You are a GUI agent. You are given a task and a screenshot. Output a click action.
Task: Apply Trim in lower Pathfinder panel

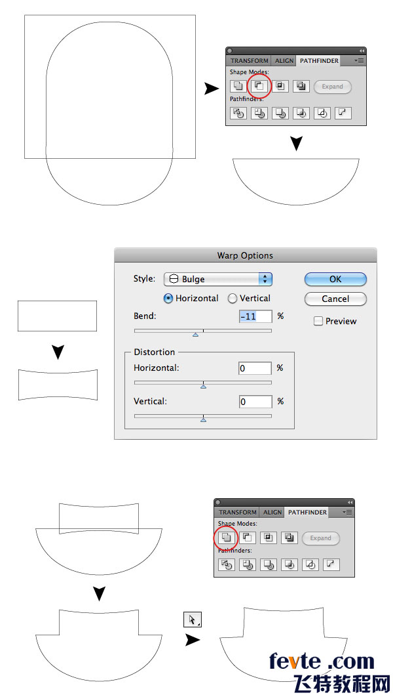coord(248,564)
